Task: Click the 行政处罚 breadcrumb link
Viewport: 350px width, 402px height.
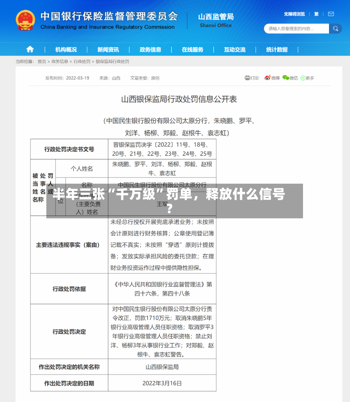Action: pos(82,61)
